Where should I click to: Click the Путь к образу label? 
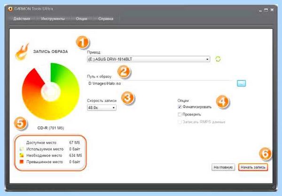coord(99,76)
